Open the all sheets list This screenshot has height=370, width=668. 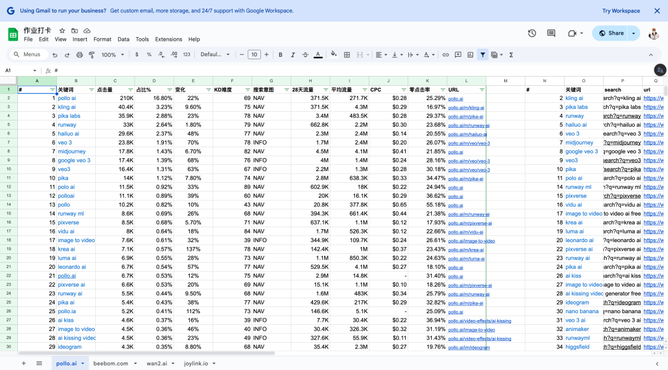39,363
